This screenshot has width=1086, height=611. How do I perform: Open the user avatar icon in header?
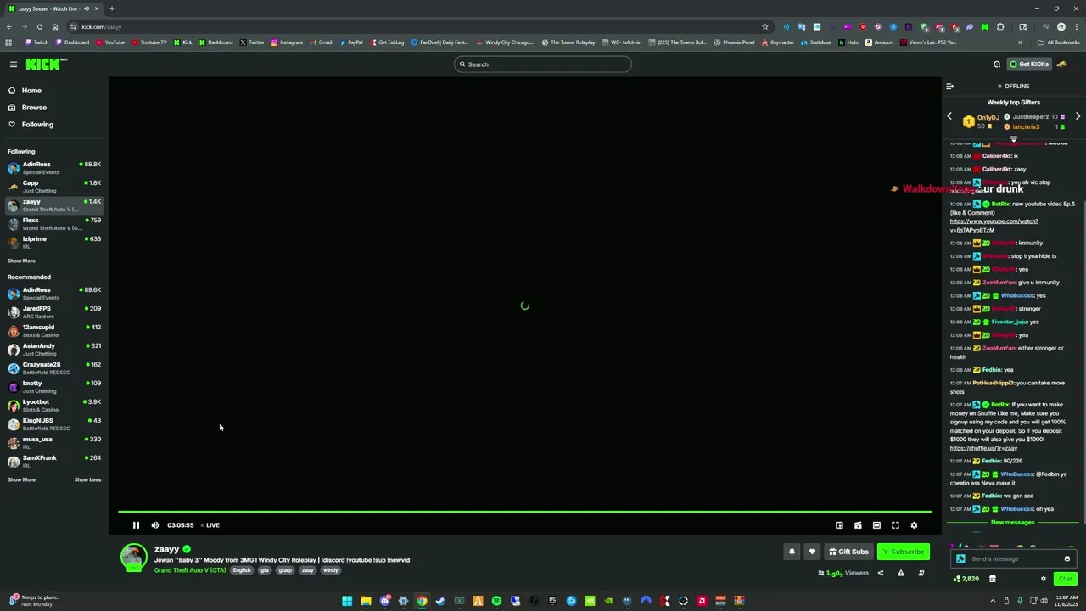1062,64
